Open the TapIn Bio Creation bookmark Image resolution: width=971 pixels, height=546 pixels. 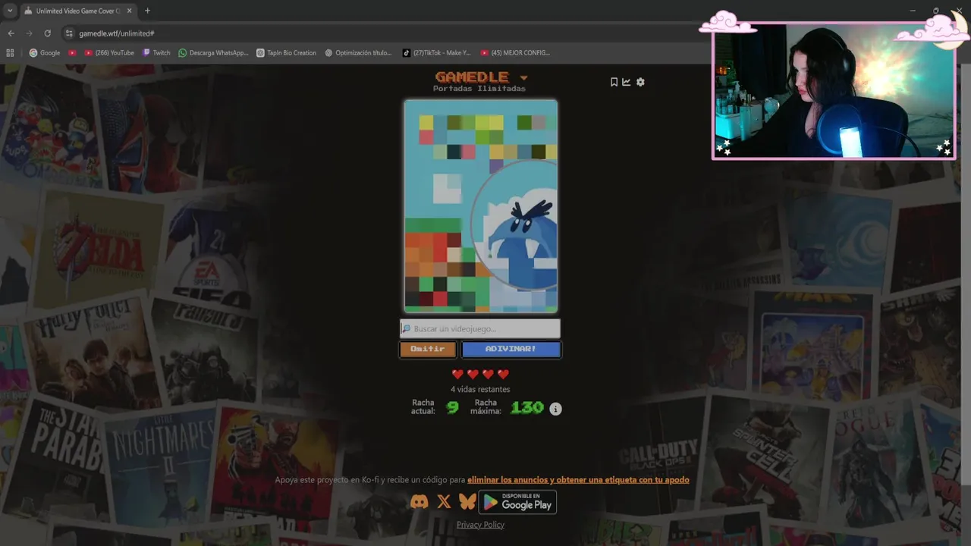[x=287, y=53]
